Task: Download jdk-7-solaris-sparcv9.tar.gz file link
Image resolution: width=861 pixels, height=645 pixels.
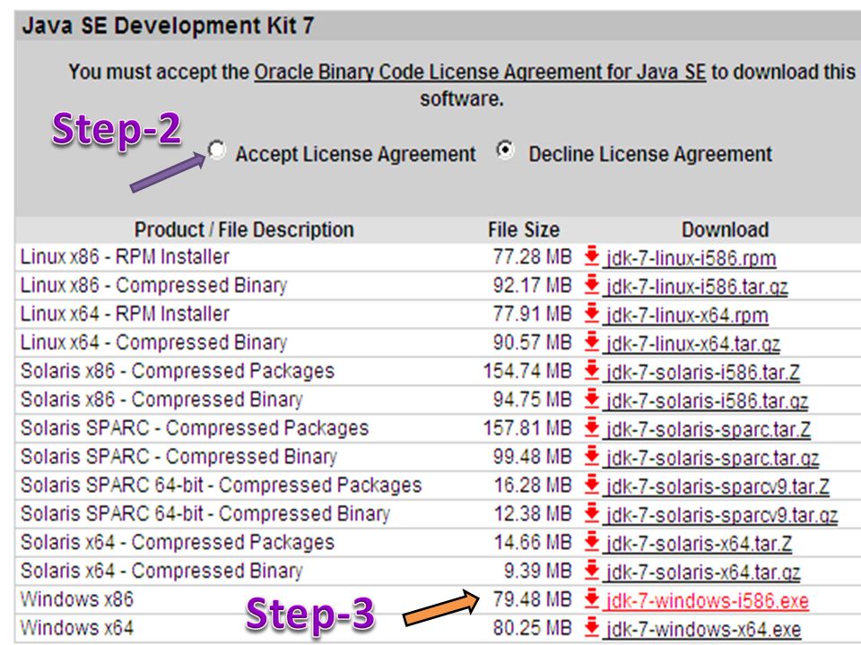Action: click(721, 514)
